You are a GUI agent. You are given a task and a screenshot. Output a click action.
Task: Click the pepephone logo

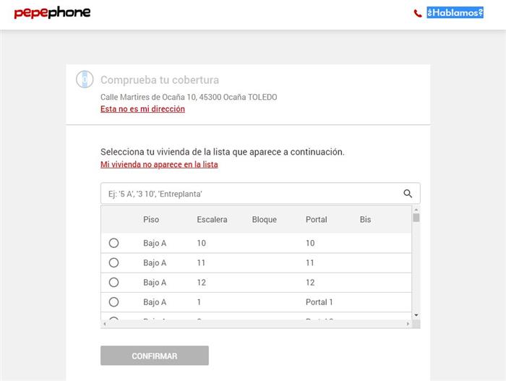tap(52, 13)
